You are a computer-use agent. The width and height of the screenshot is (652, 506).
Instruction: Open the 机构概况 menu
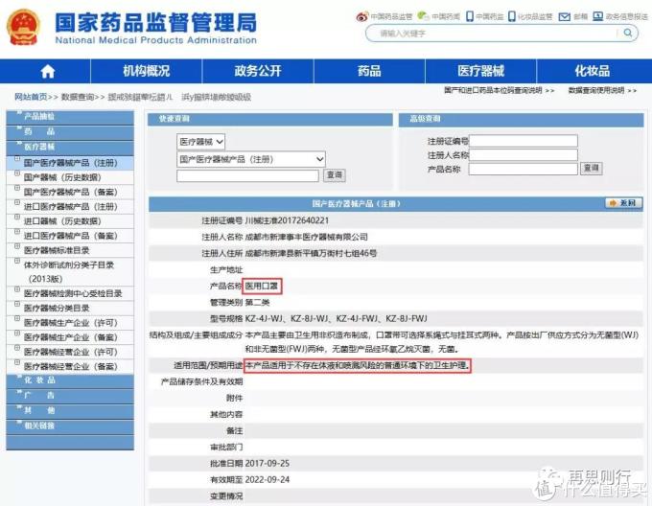[x=147, y=71]
